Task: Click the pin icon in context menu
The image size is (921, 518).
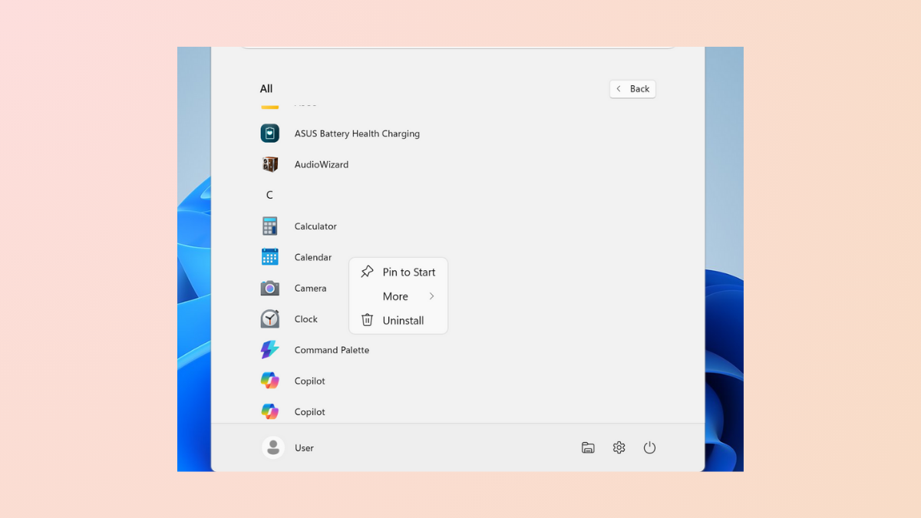Action: (x=368, y=272)
